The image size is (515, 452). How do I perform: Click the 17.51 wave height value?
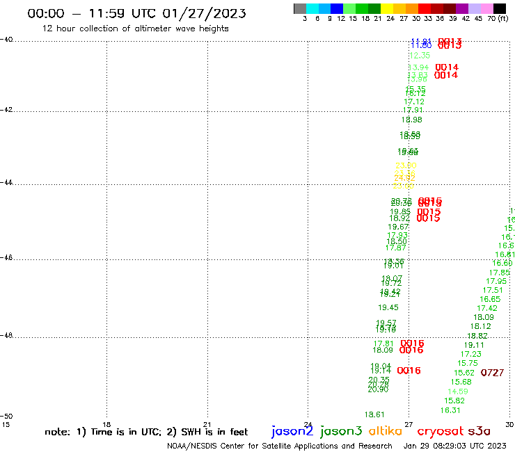pyautogui.click(x=493, y=290)
